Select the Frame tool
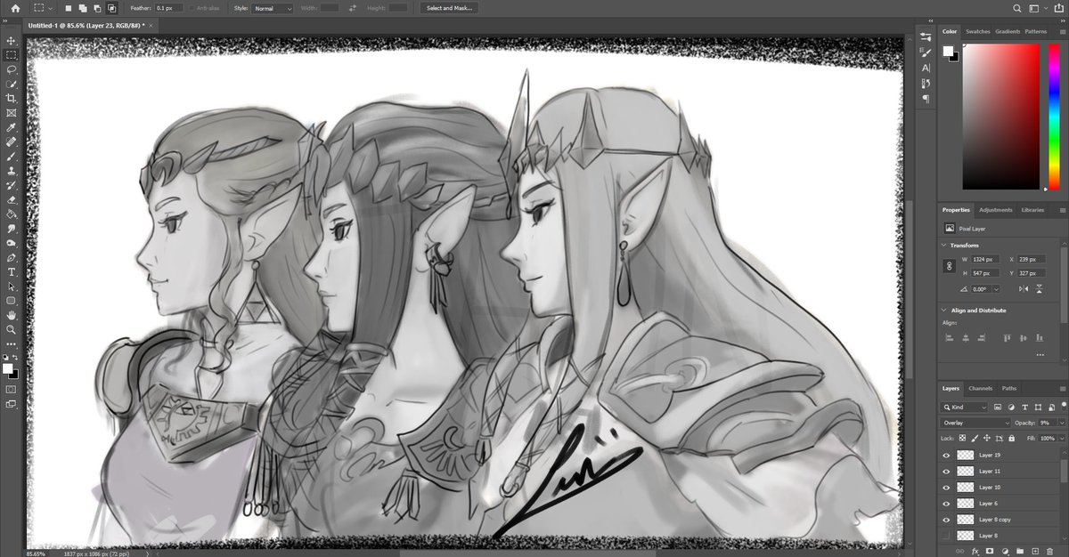 (x=12, y=113)
